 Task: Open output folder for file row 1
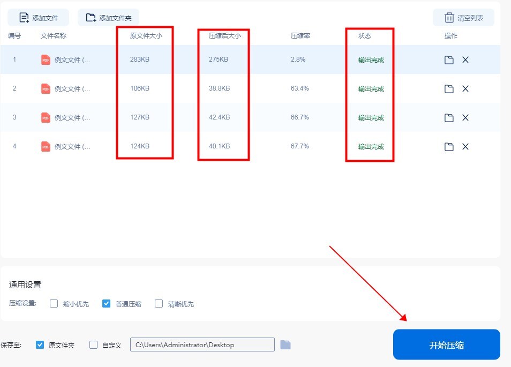click(x=449, y=60)
